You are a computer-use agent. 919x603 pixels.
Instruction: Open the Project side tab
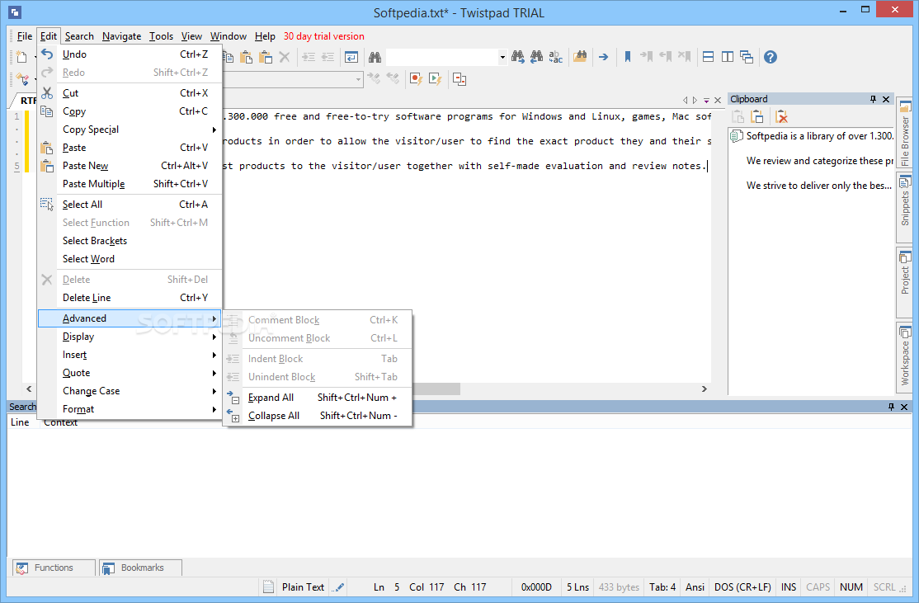pyautogui.click(x=905, y=281)
